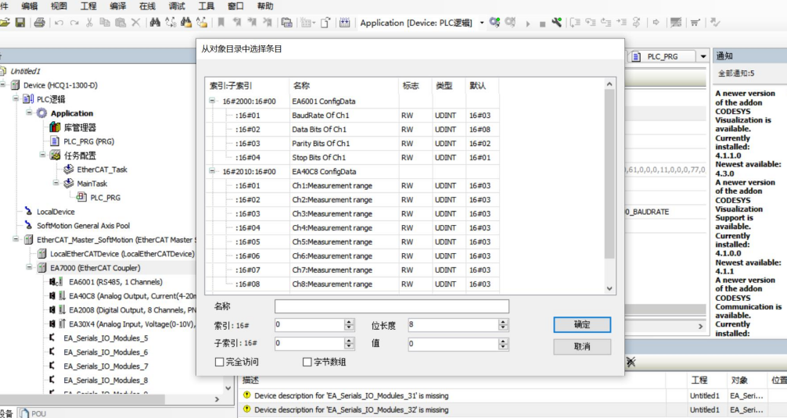The height and width of the screenshot is (418, 787).
Task: Open the 在线 menu
Action: tap(147, 6)
